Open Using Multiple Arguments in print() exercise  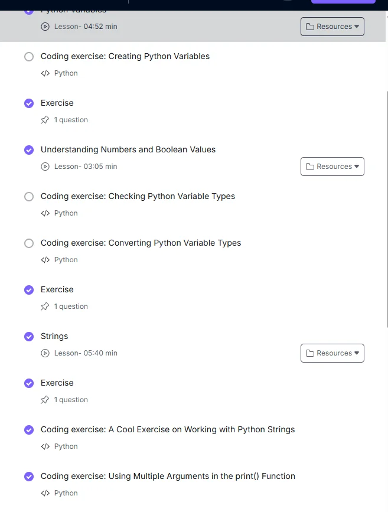pyautogui.click(x=167, y=476)
